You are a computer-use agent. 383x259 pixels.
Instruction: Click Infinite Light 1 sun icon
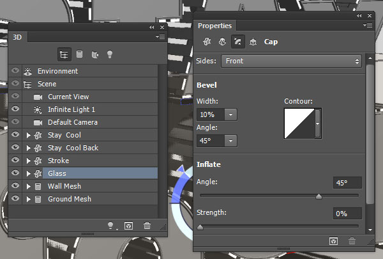coord(38,109)
